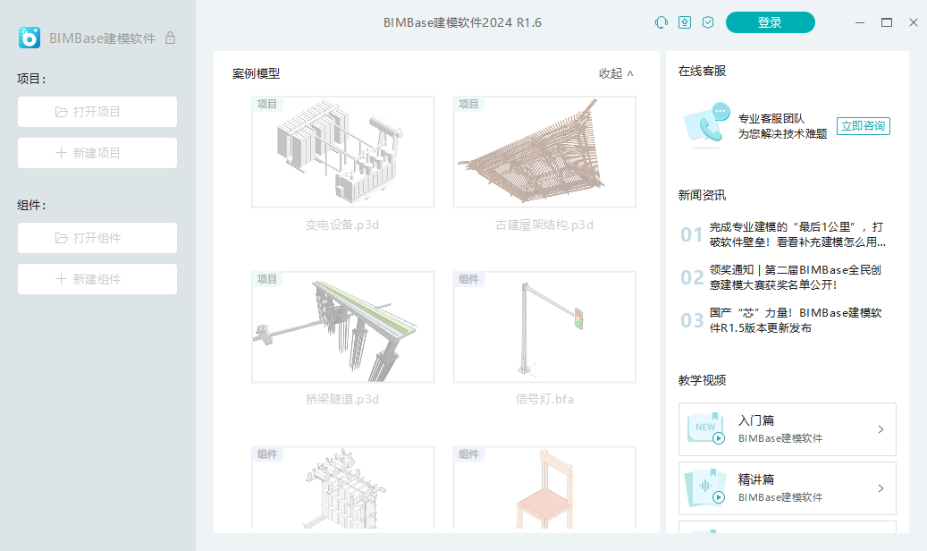Open news item 01 about 补充建模
Screen dimensions: 927x551
coord(783,234)
